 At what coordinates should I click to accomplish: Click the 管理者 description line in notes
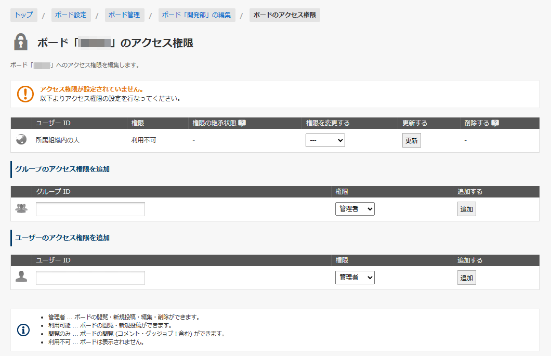[x=125, y=317]
